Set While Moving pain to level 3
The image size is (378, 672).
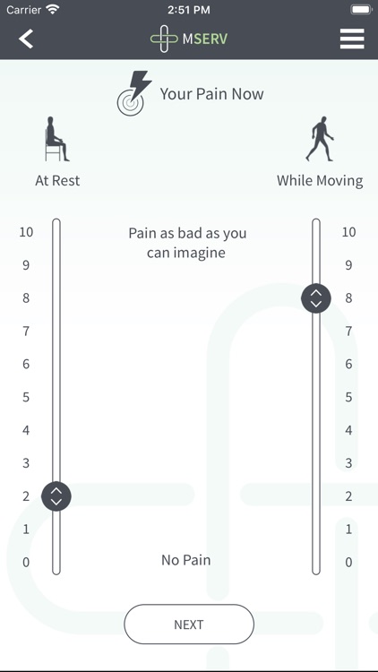pyautogui.click(x=316, y=463)
